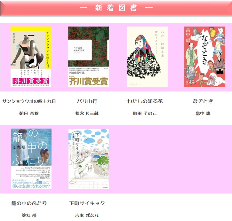The width and height of the screenshot is (232, 221).
Task: View the 下町サイキック book cover
Action: (89, 159)
